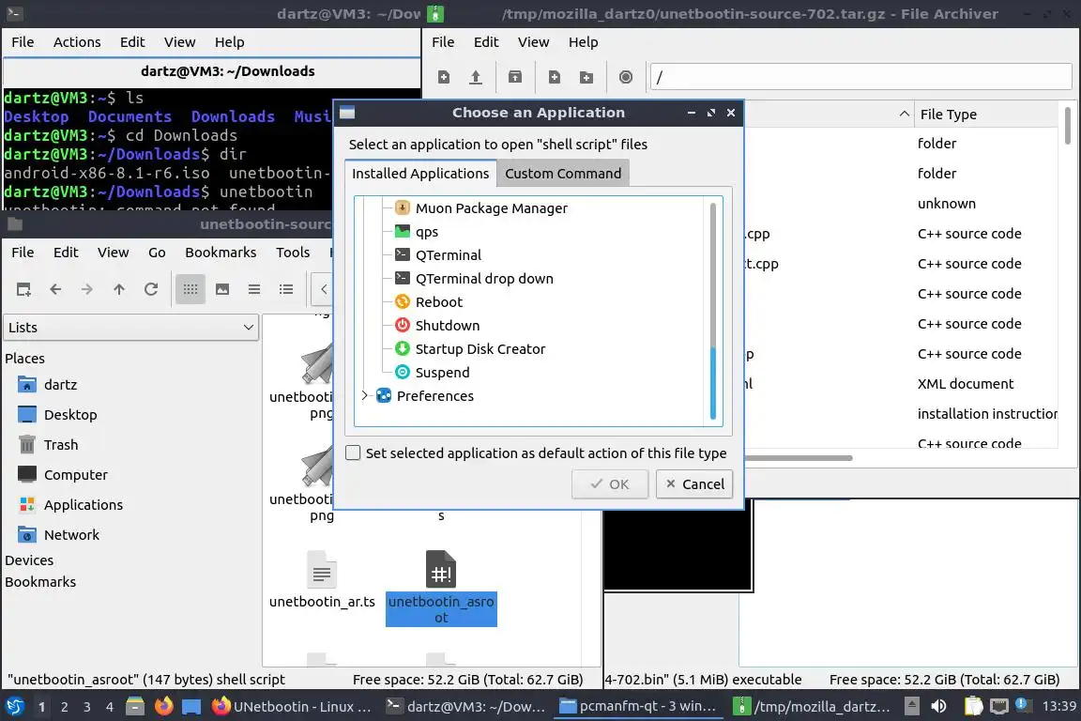Open the volume control in the system tray

tap(939, 707)
